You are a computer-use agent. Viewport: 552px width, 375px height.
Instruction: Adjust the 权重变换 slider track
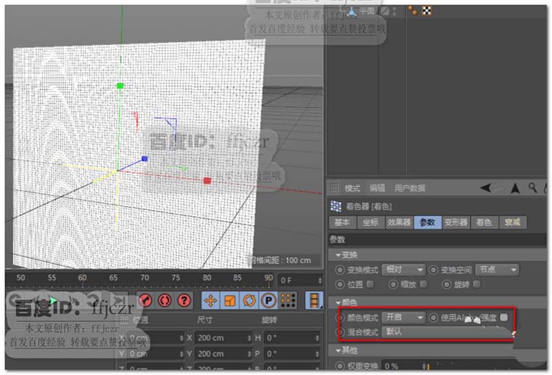(486, 366)
